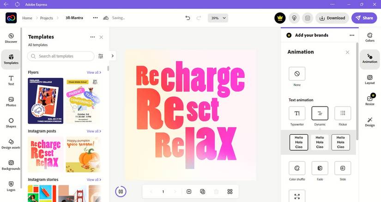
Task: Click the Animation panel scrollbar
Action: pyautogui.click(x=357, y=91)
